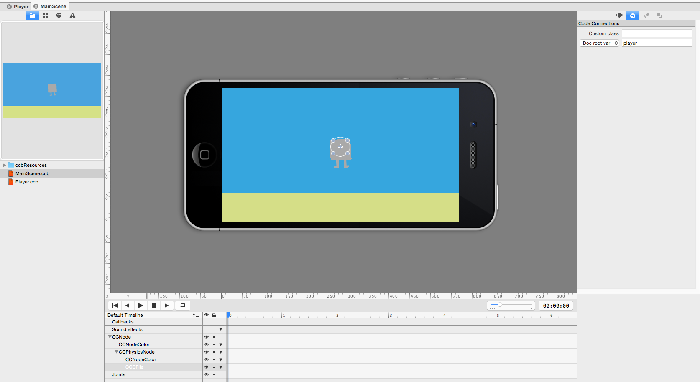Step one frame backward in timeline

click(128, 306)
